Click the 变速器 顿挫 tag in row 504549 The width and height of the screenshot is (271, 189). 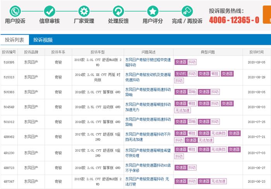(x=185, y=103)
